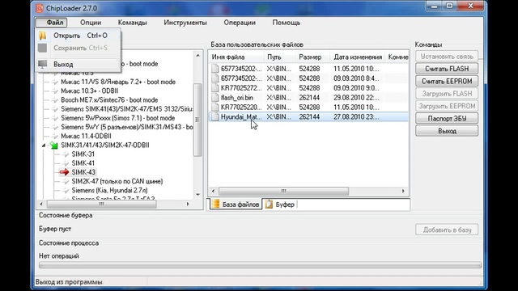
Task: Switch to the База файлов tab
Action: [x=236, y=205]
